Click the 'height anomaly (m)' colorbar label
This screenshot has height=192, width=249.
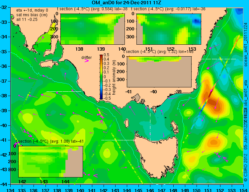(x=114, y=77)
